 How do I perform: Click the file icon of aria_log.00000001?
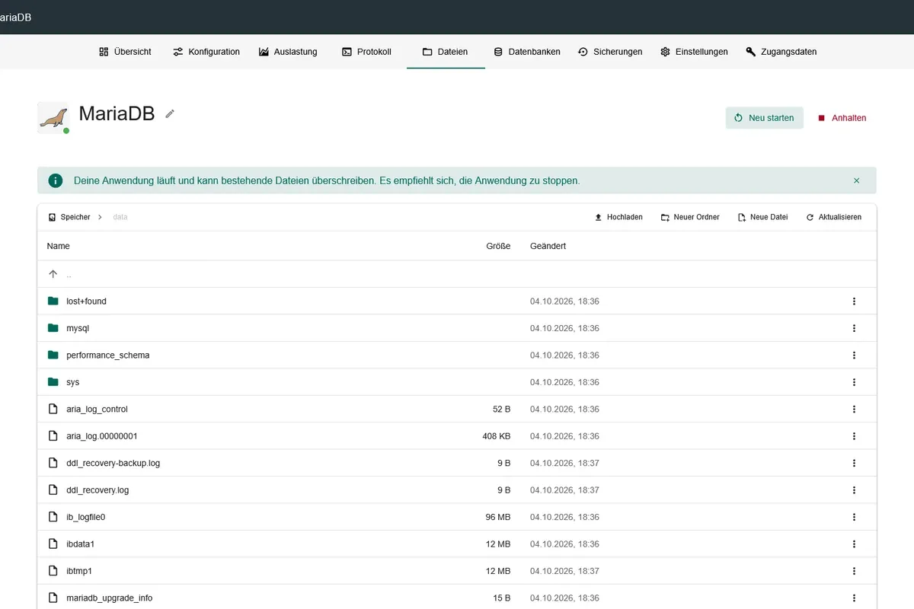point(53,436)
